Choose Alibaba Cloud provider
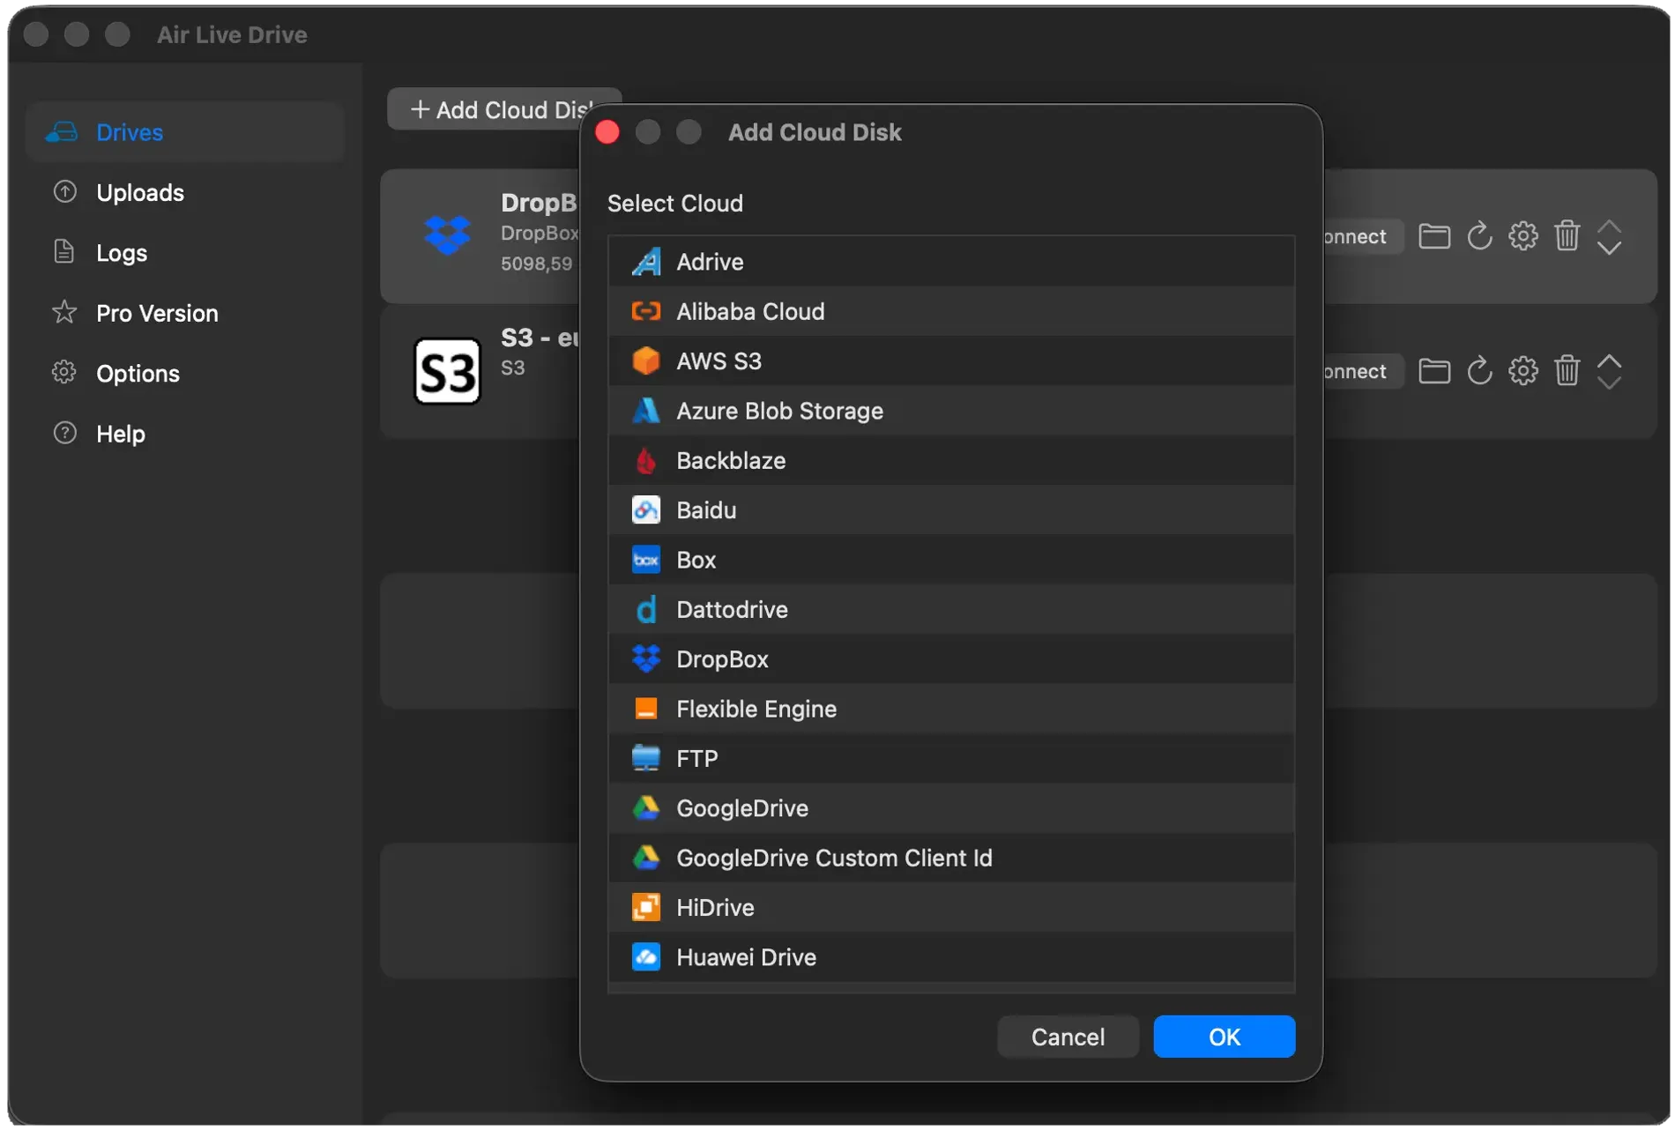Viewport: 1675px width, 1130px height. [x=950, y=311]
